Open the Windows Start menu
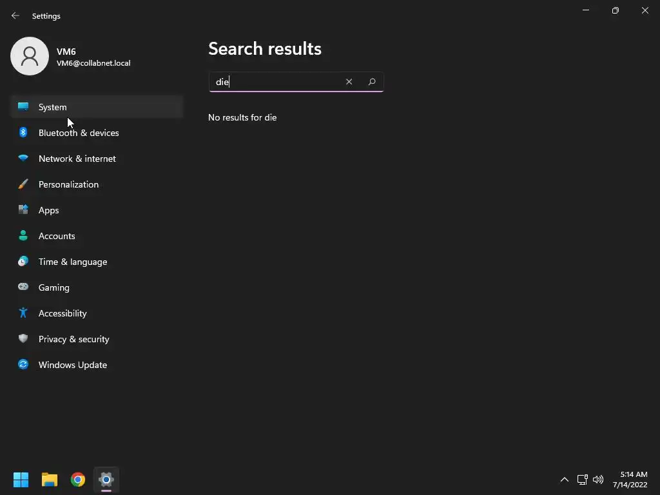 click(21, 480)
